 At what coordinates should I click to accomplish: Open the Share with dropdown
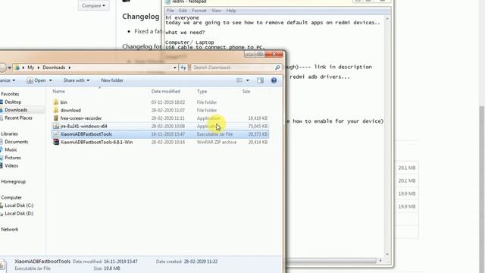click(77, 80)
